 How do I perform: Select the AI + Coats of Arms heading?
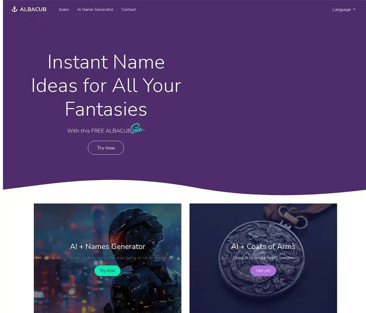pyautogui.click(x=263, y=246)
